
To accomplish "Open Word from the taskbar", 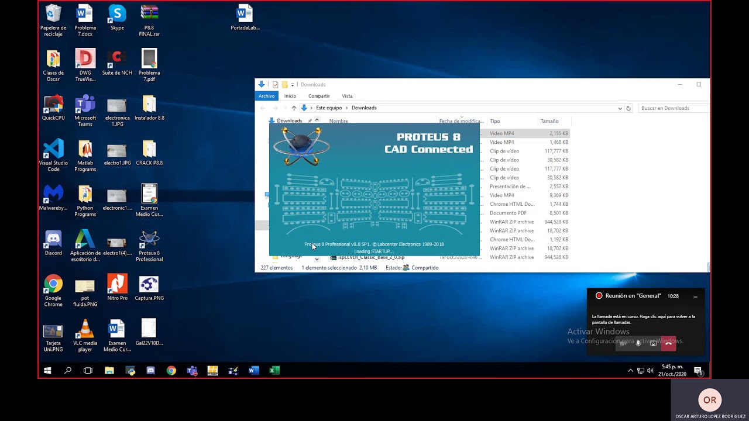I will point(253,370).
